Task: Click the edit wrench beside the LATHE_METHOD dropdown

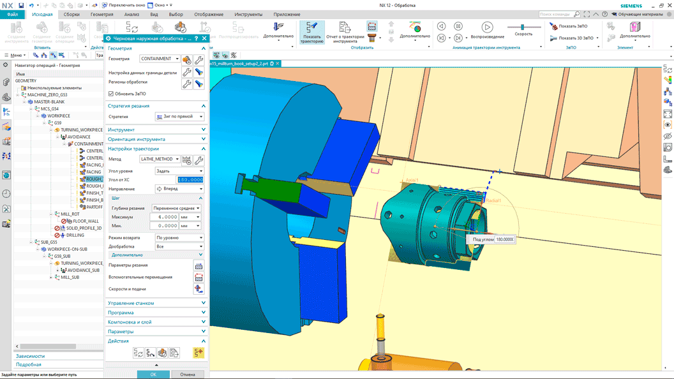Action: (x=198, y=160)
